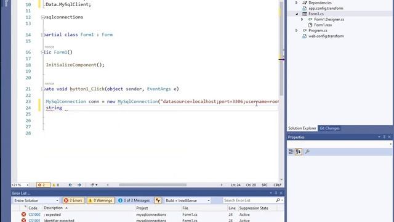The height and width of the screenshot is (222, 394).
Task: Click the Alphabetical sort icon in Properties
Action: [299, 152]
